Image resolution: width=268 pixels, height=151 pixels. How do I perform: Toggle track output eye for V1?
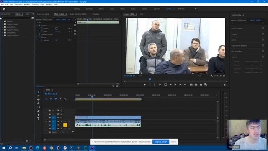click(62, 117)
